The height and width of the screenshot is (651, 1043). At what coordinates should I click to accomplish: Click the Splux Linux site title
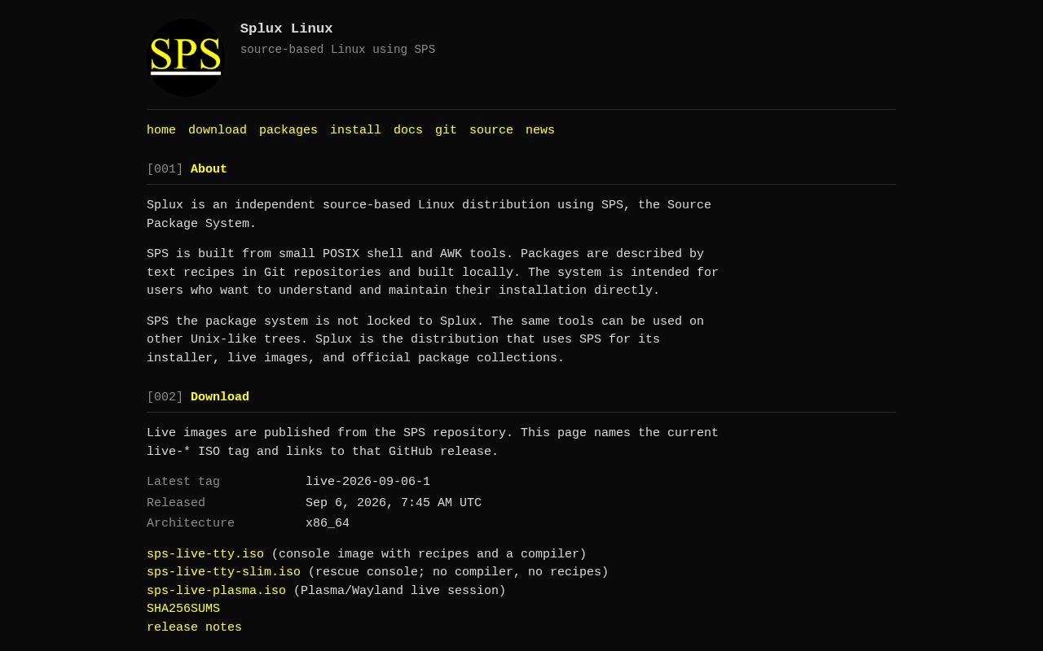coord(287,28)
